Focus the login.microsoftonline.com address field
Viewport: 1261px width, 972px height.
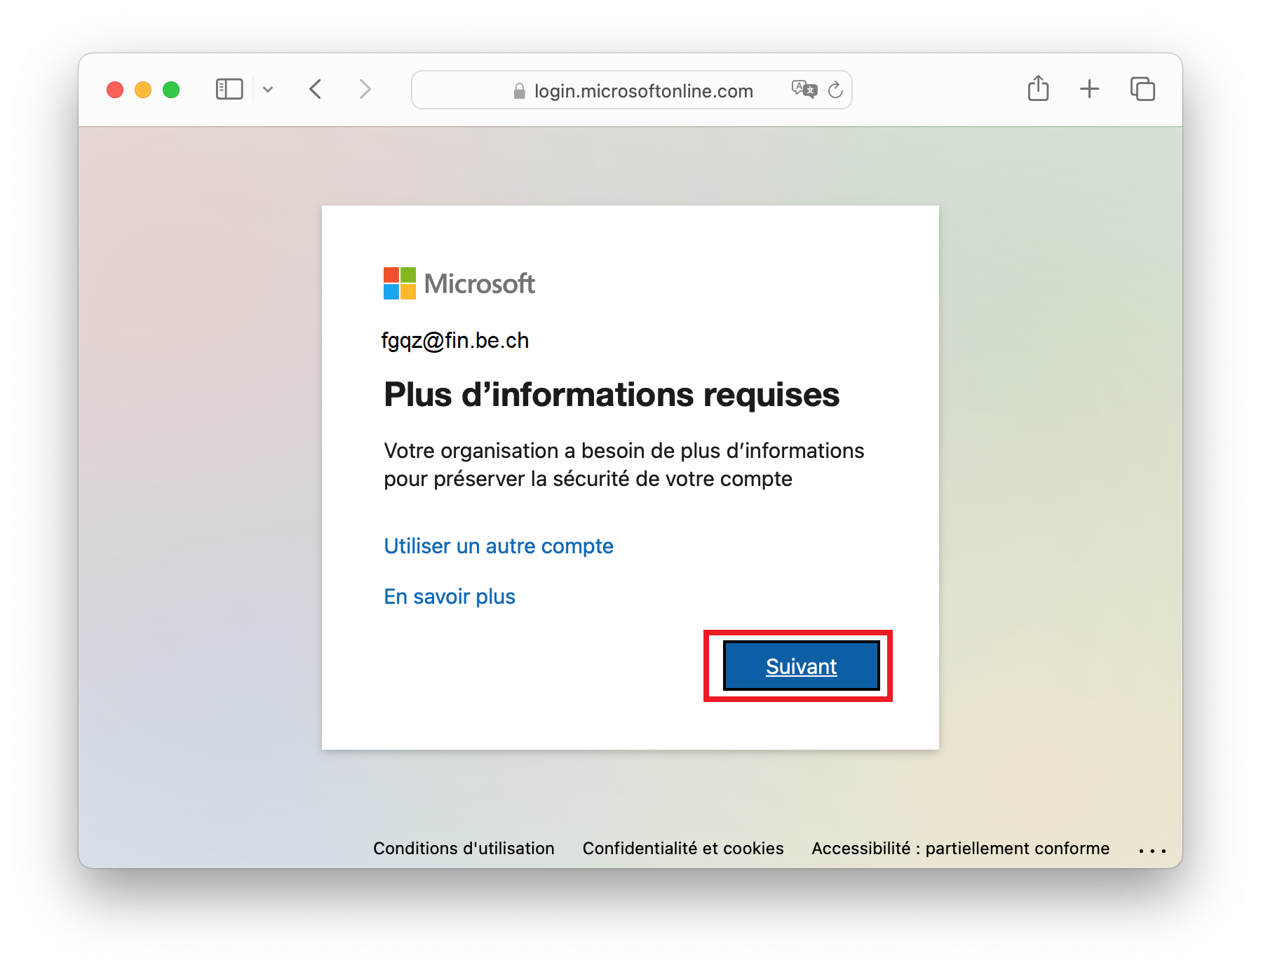632,90
